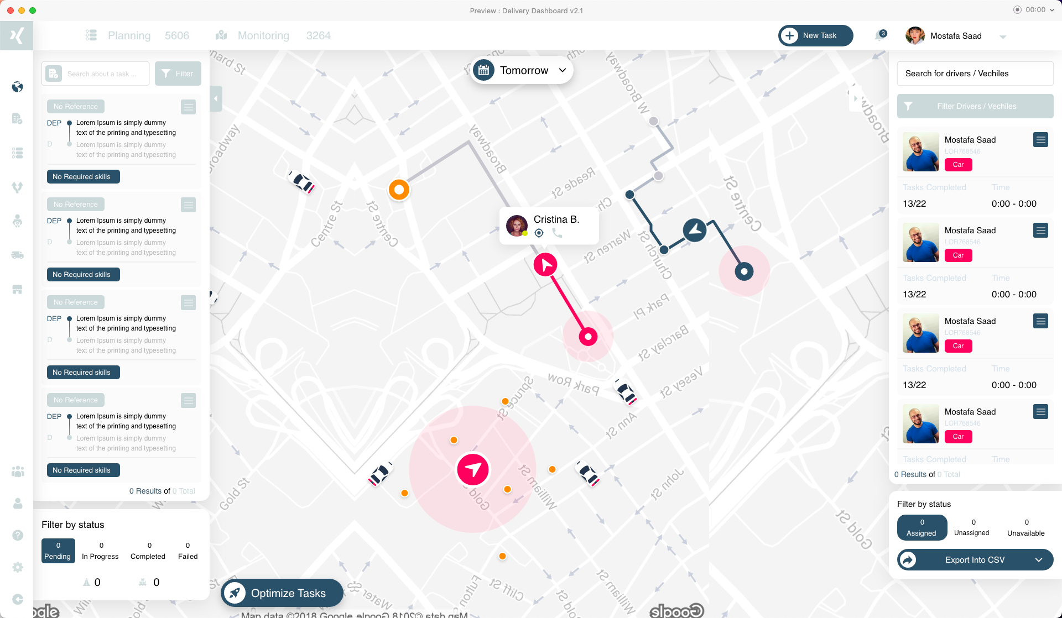Open menu icon on first Mostafa Saad driver
Image resolution: width=1062 pixels, height=618 pixels.
click(x=1040, y=140)
